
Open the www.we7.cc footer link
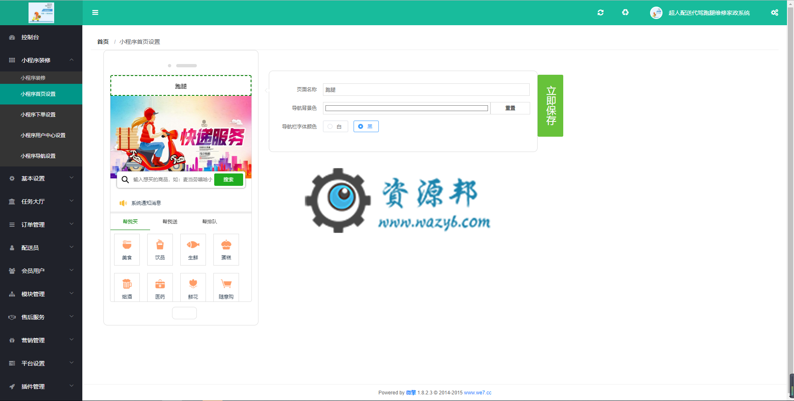click(x=478, y=393)
